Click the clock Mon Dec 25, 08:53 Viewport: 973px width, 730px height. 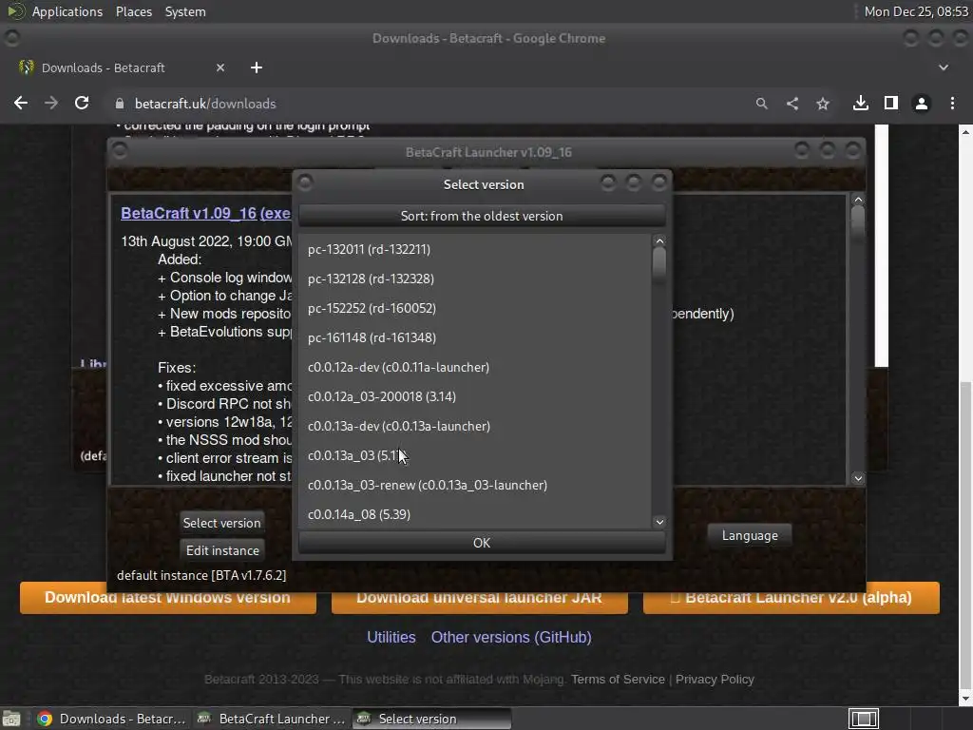tap(916, 11)
